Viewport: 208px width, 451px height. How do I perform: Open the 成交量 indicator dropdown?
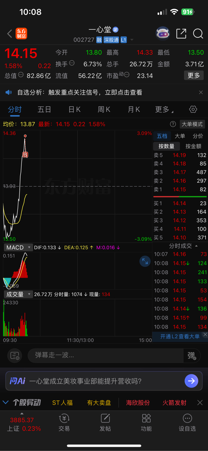click(18, 294)
